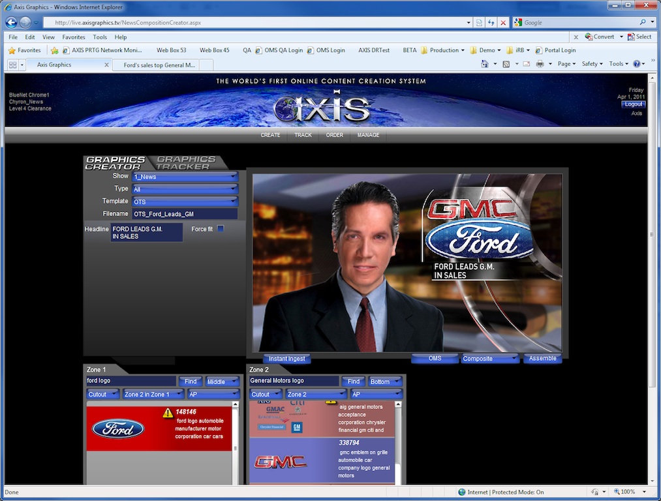Click the Print icon in command bar
Image resolution: width=661 pixels, height=501 pixels.
click(540, 64)
